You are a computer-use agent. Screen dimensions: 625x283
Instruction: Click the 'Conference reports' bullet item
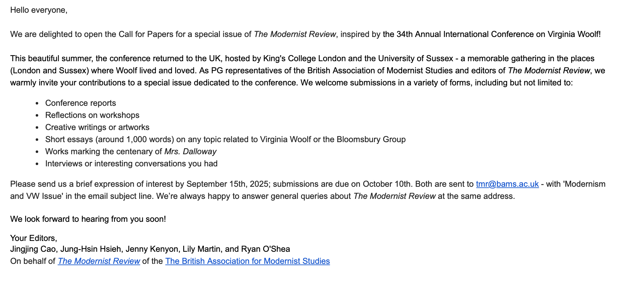(80, 103)
